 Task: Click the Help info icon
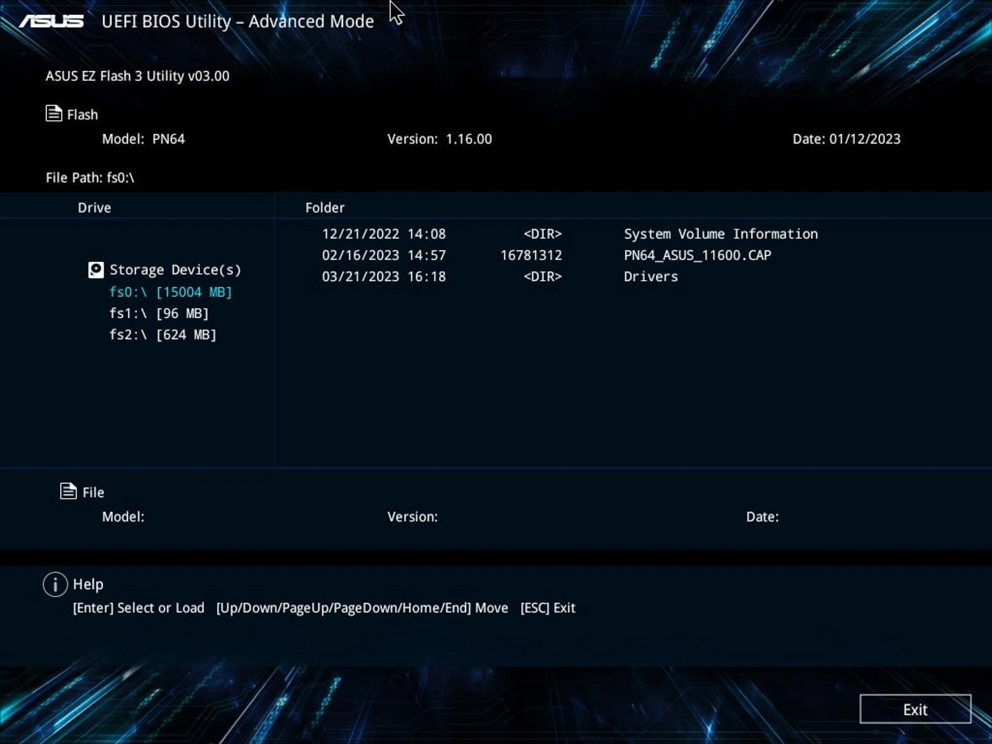(x=55, y=584)
